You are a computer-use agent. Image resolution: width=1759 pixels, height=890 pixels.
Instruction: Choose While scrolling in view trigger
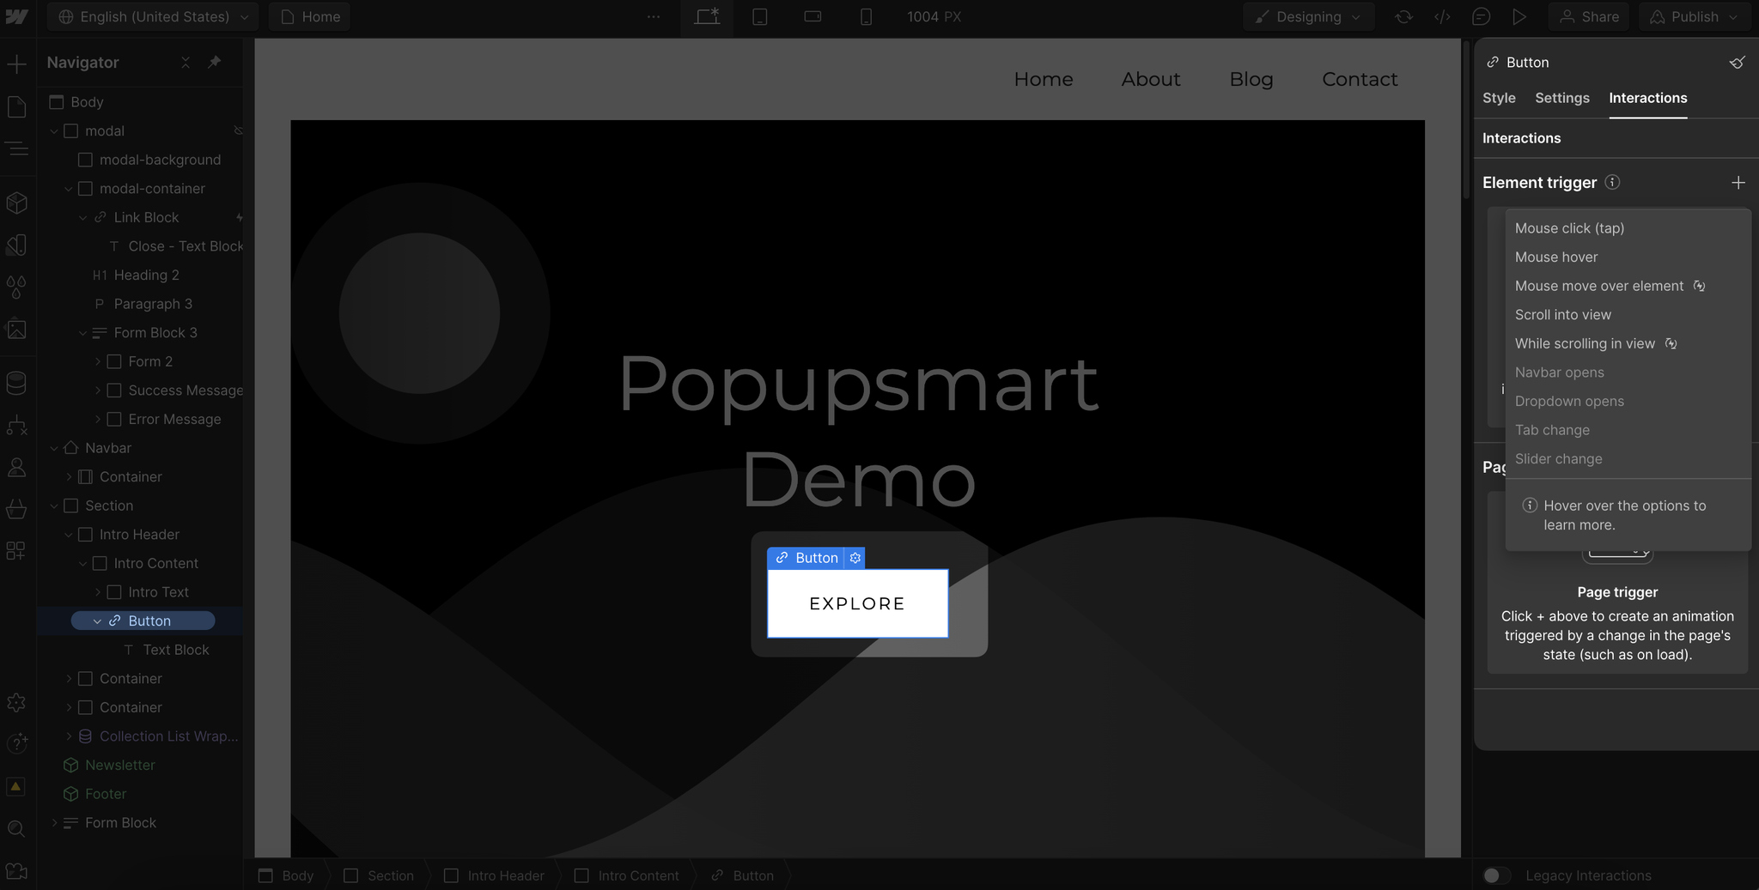tap(1628, 343)
